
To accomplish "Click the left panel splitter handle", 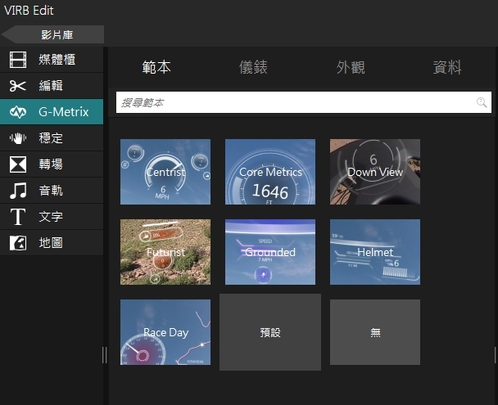I will [x=105, y=355].
